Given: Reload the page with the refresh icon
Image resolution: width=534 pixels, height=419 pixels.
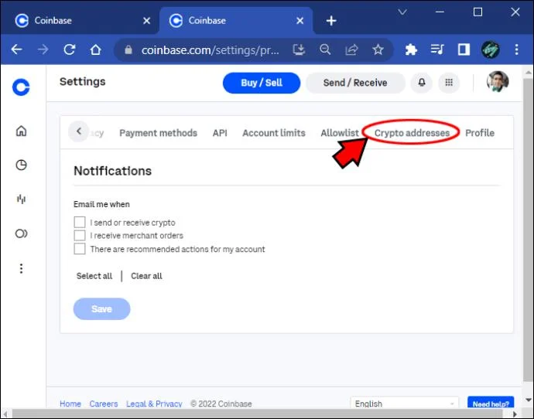Looking at the screenshot, I should click(x=70, y=49).
